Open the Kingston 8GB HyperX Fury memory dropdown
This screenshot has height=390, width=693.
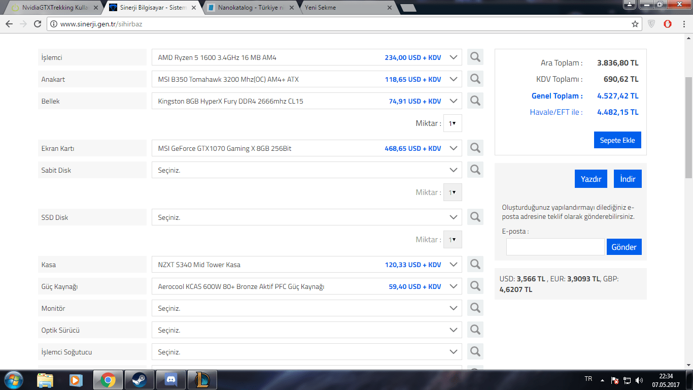tap(307, 101)
